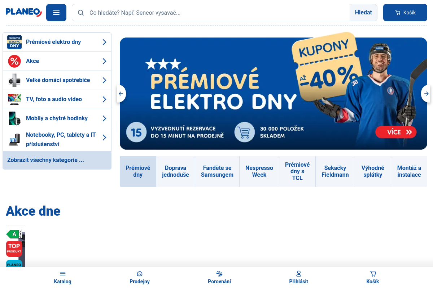Select the Prémiové dny s TCL tab
The image size is (433, 288).
[x=297, y=171]
